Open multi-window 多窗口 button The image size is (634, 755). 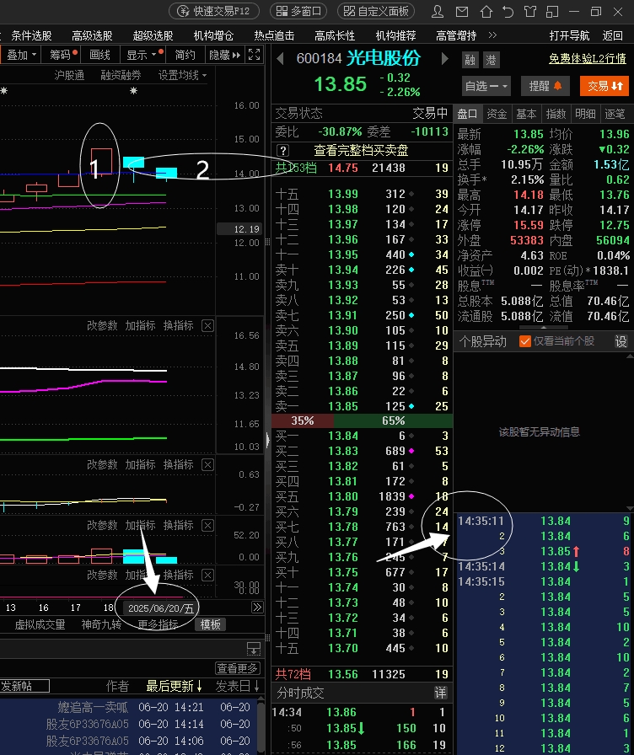point(298,11)
